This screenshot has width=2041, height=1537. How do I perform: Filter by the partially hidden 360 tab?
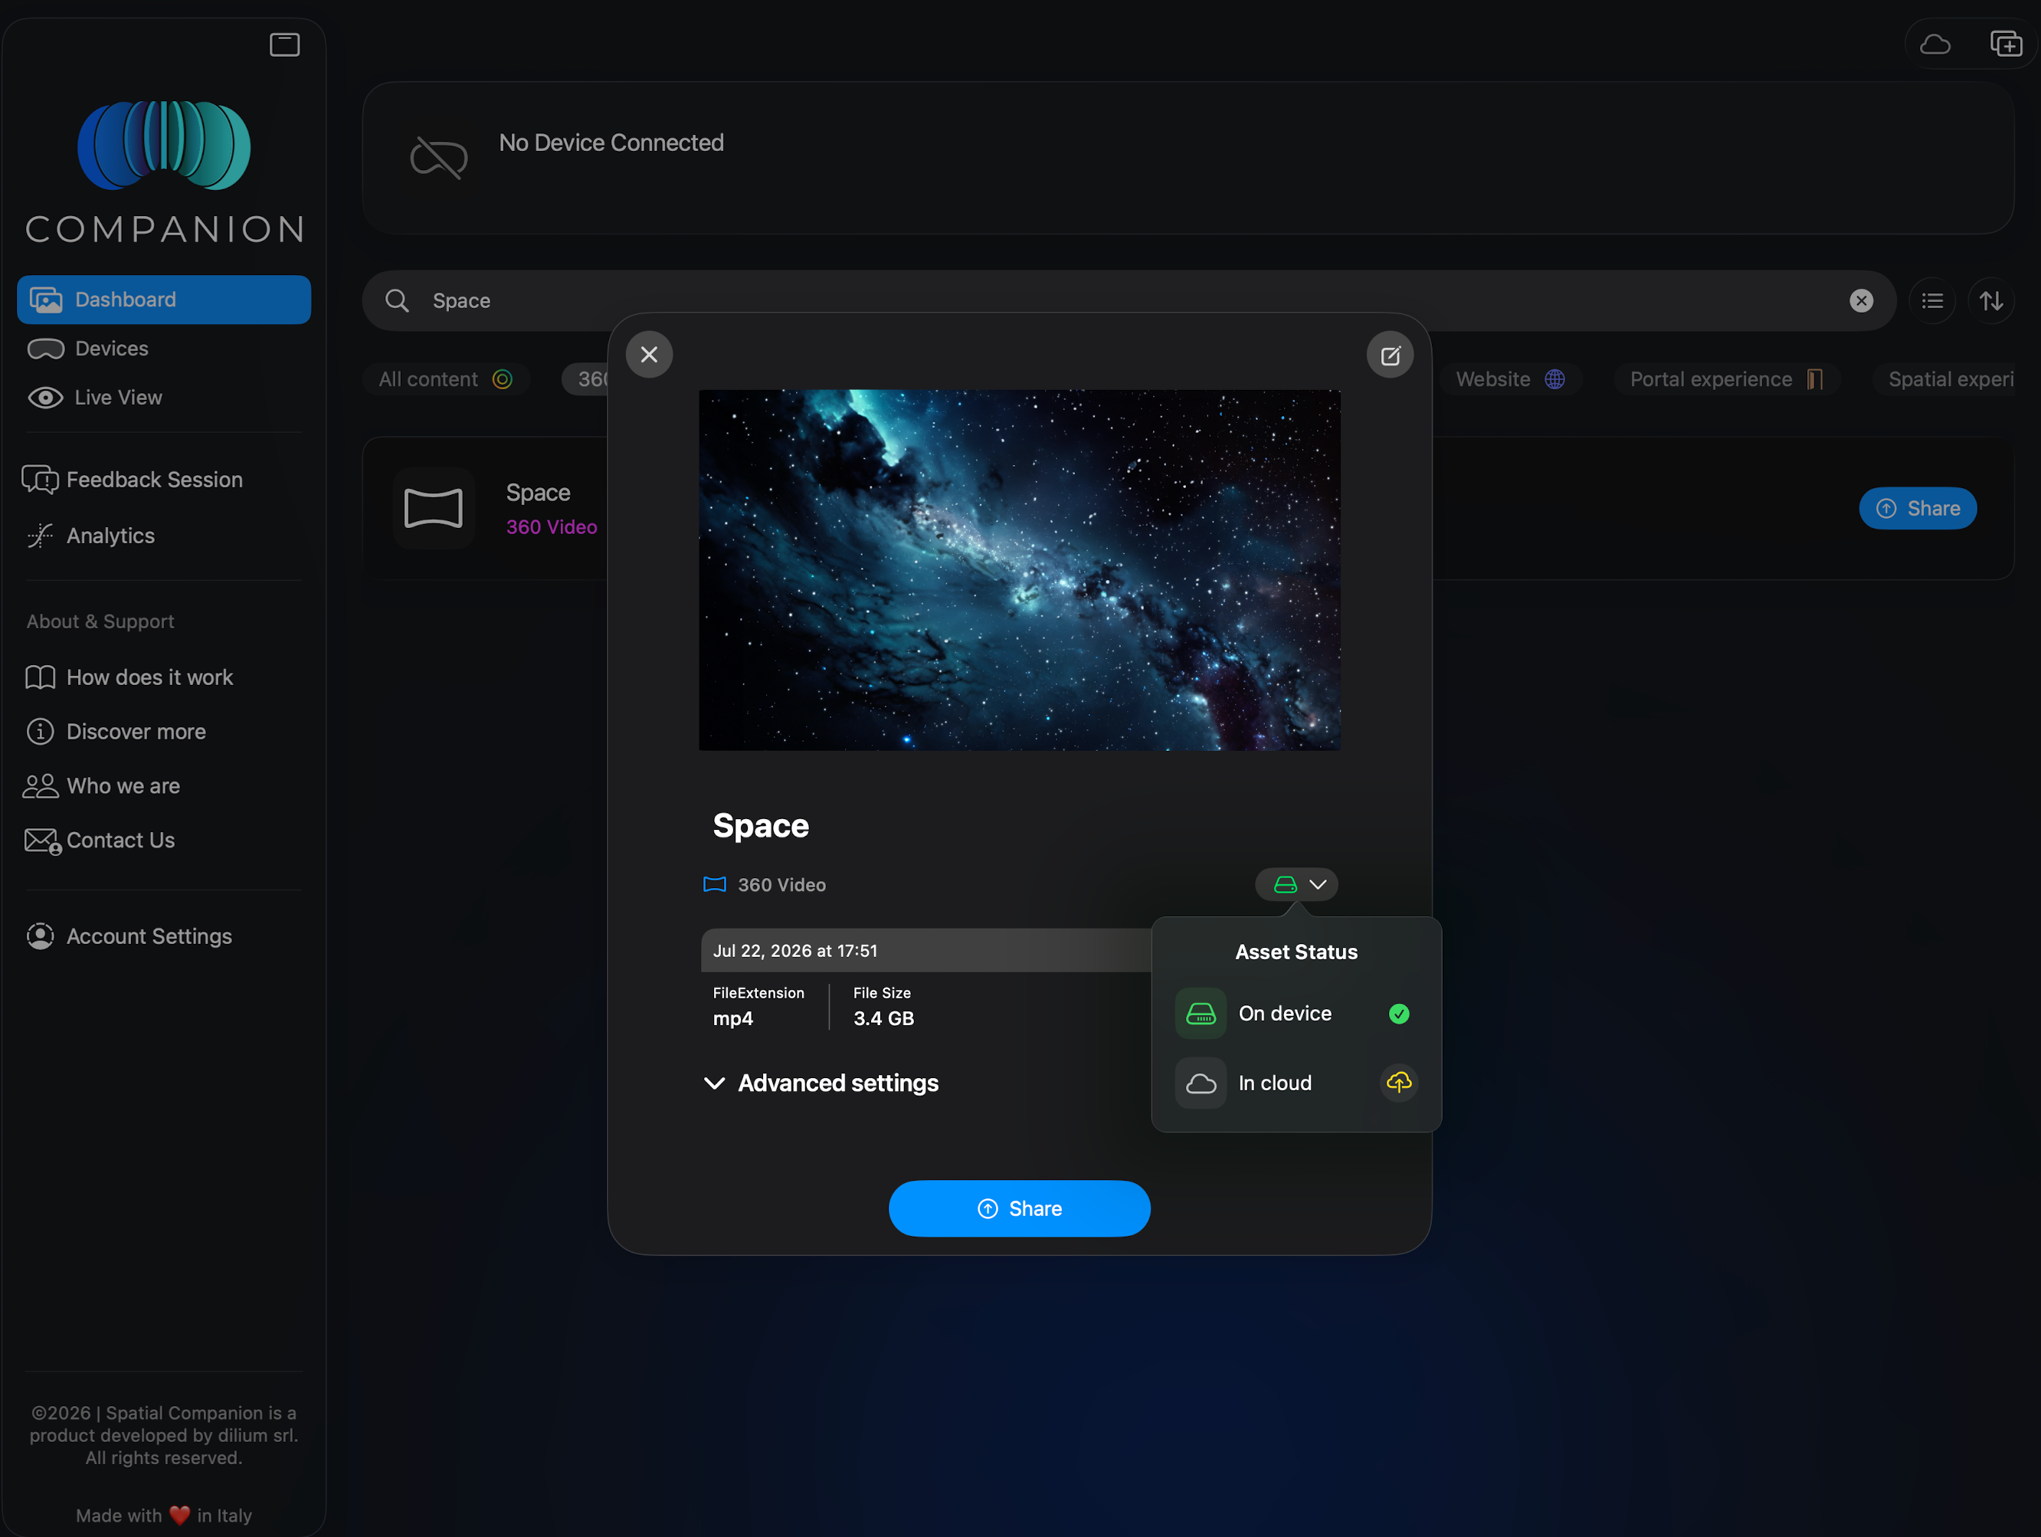click(x=587, y=379)
